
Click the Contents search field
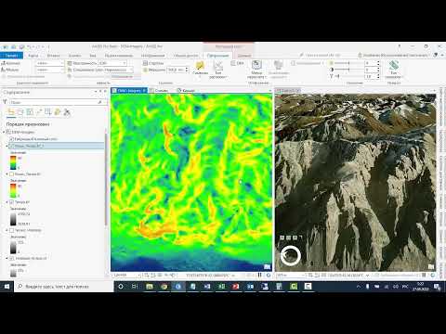(57, 102)
